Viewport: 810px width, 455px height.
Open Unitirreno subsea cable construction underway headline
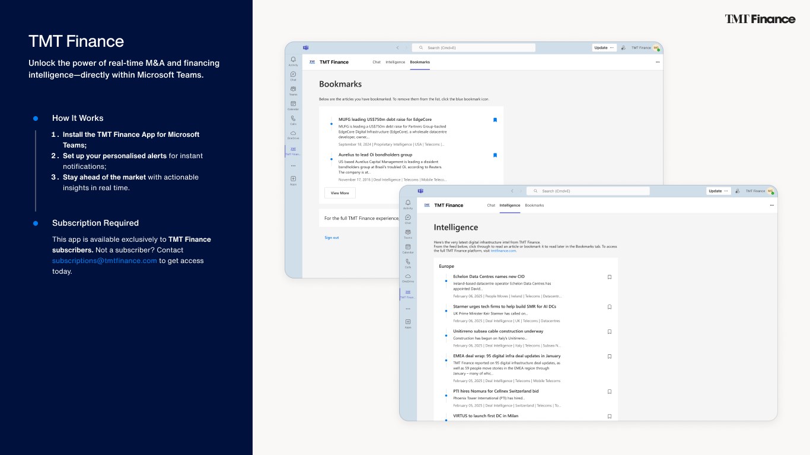point(498,332)
